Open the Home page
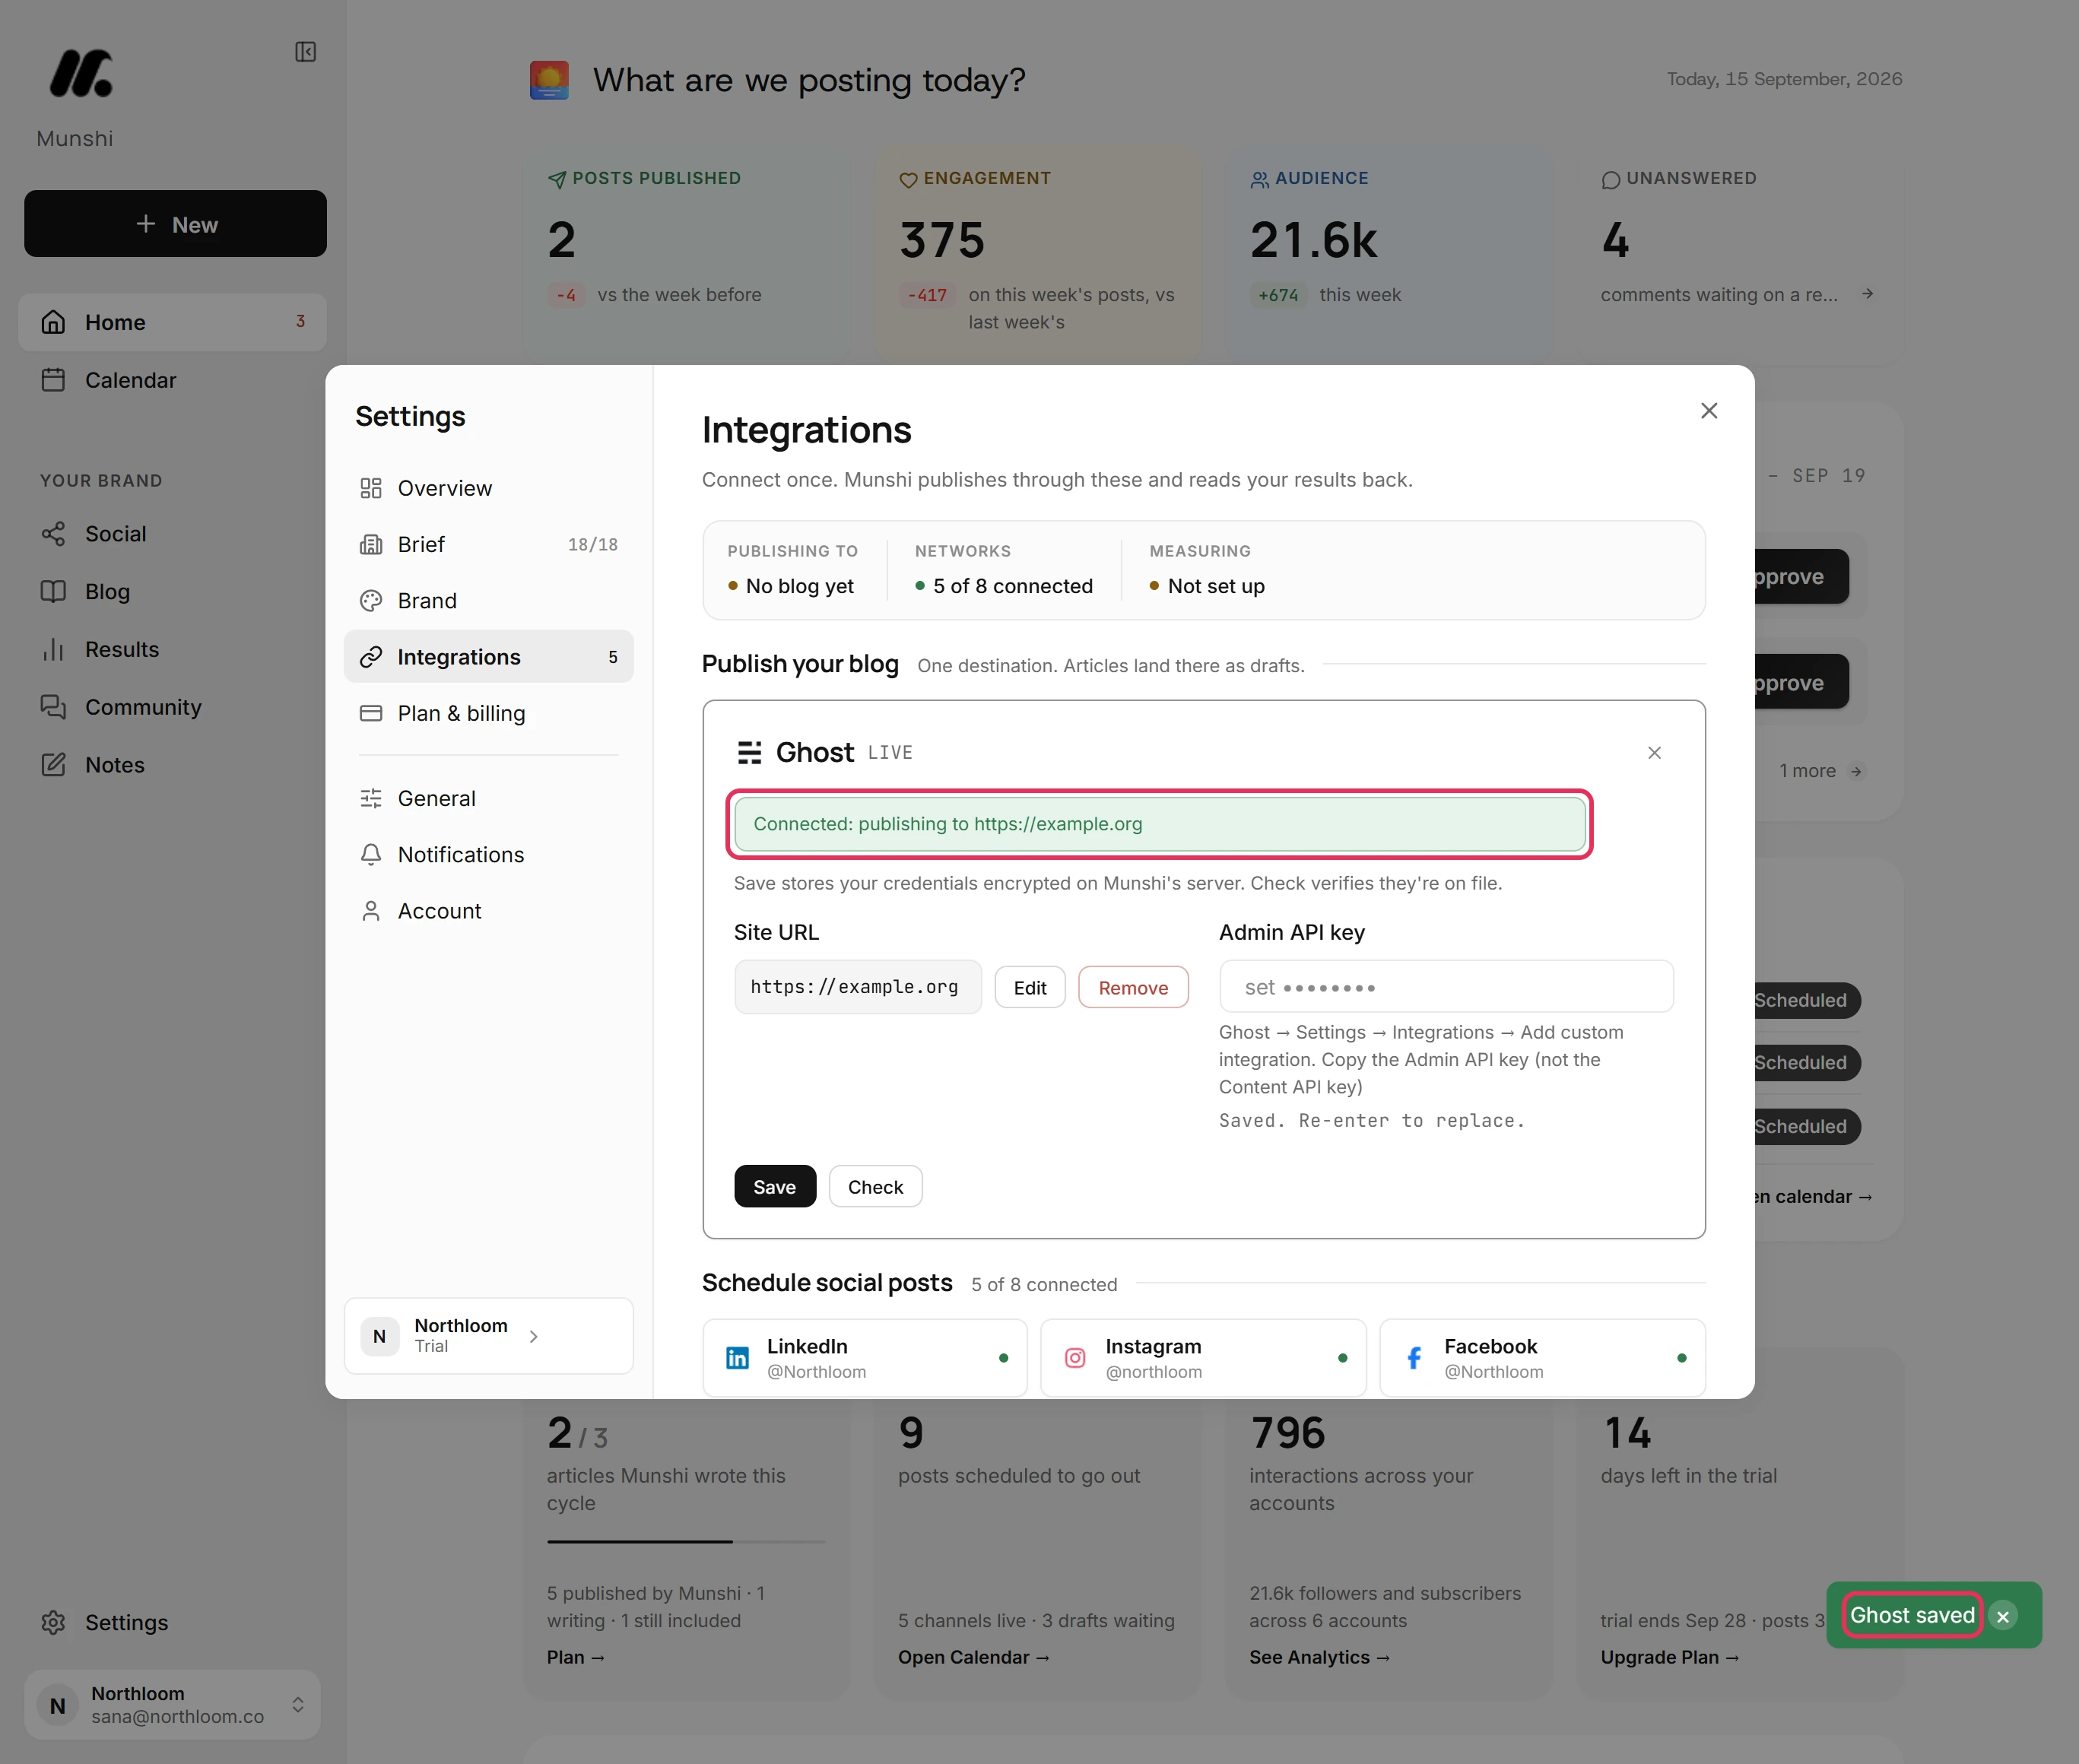2079x1764 pixels. tap(172, 322)
